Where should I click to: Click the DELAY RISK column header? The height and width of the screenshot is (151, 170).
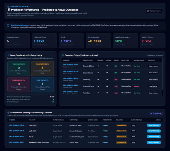click(x=119, y=120)
